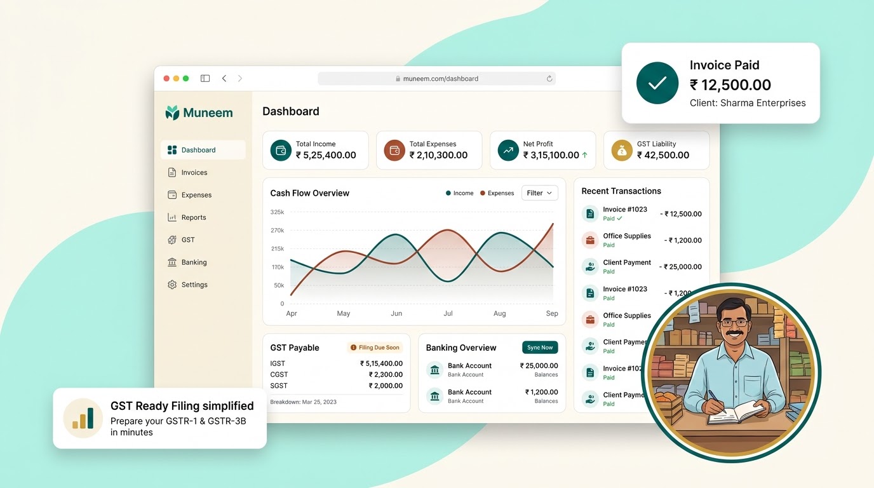
Task: Open Dashboard in the sidebar
Action: (203, 150)
